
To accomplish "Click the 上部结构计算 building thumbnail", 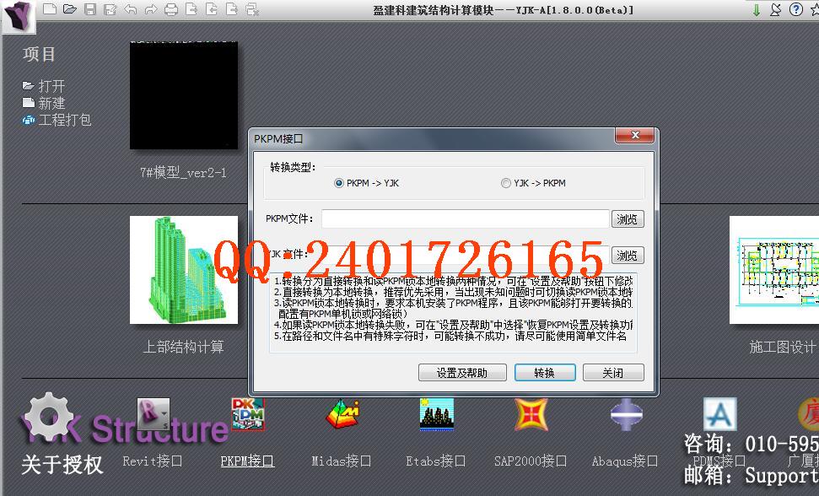I will coord(184,270).
